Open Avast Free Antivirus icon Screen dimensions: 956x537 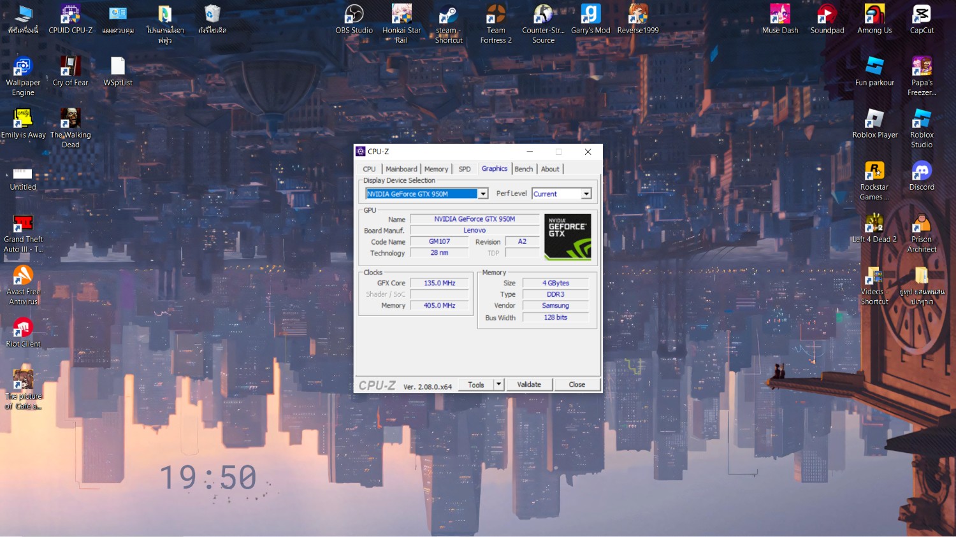tap(23, 285)
